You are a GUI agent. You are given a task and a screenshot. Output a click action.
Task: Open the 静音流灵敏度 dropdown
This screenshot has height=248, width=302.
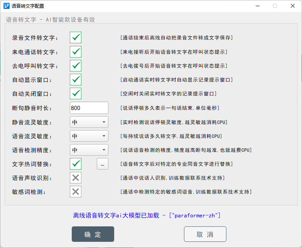[89, 122]
